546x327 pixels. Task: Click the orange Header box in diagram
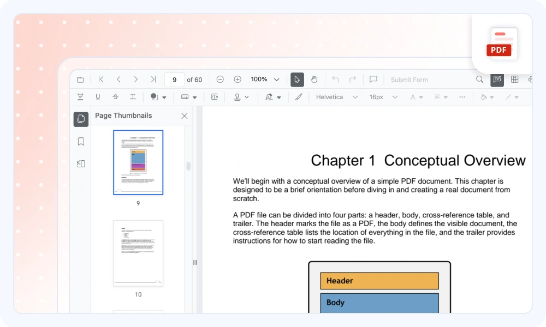pyautogui.click(x=379, y=281)
